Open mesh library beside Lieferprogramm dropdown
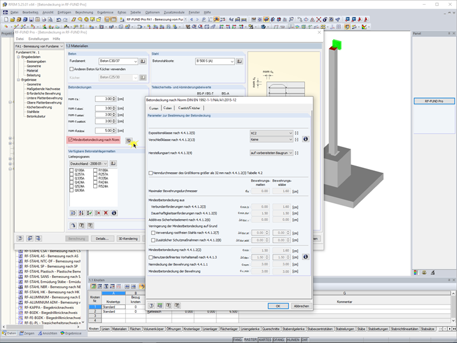Screen dimensions: 457x343 tap(113, 163)
